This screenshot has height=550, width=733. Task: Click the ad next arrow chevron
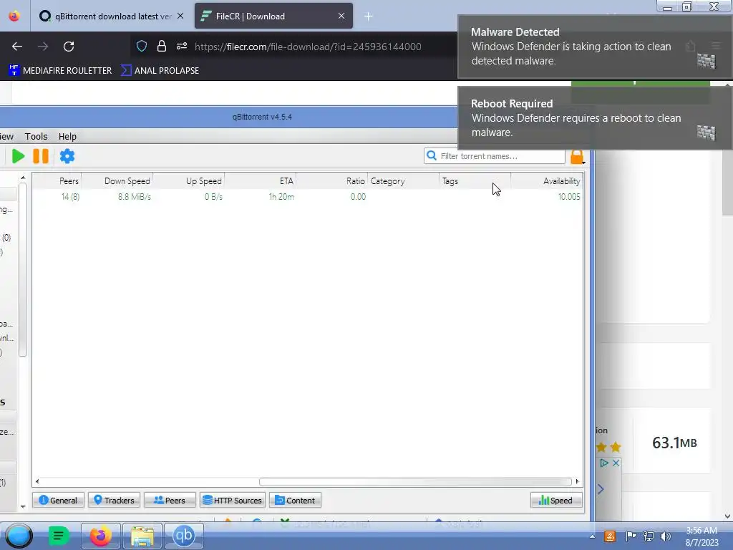[601, 489]
